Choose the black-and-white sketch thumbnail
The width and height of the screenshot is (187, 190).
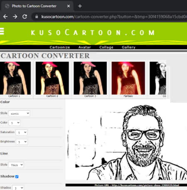158,78
